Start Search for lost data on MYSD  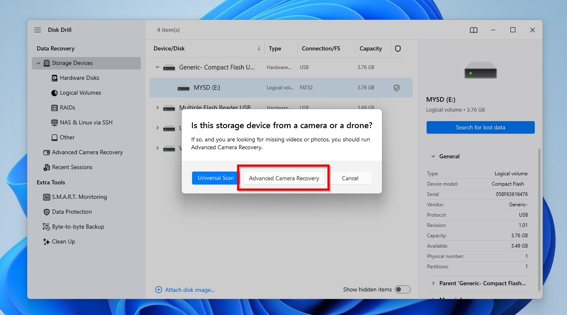480,127
